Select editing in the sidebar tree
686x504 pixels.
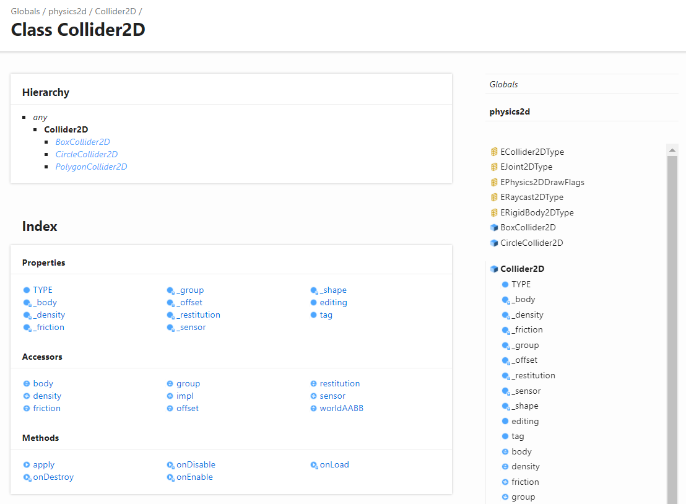pos(525,421)
